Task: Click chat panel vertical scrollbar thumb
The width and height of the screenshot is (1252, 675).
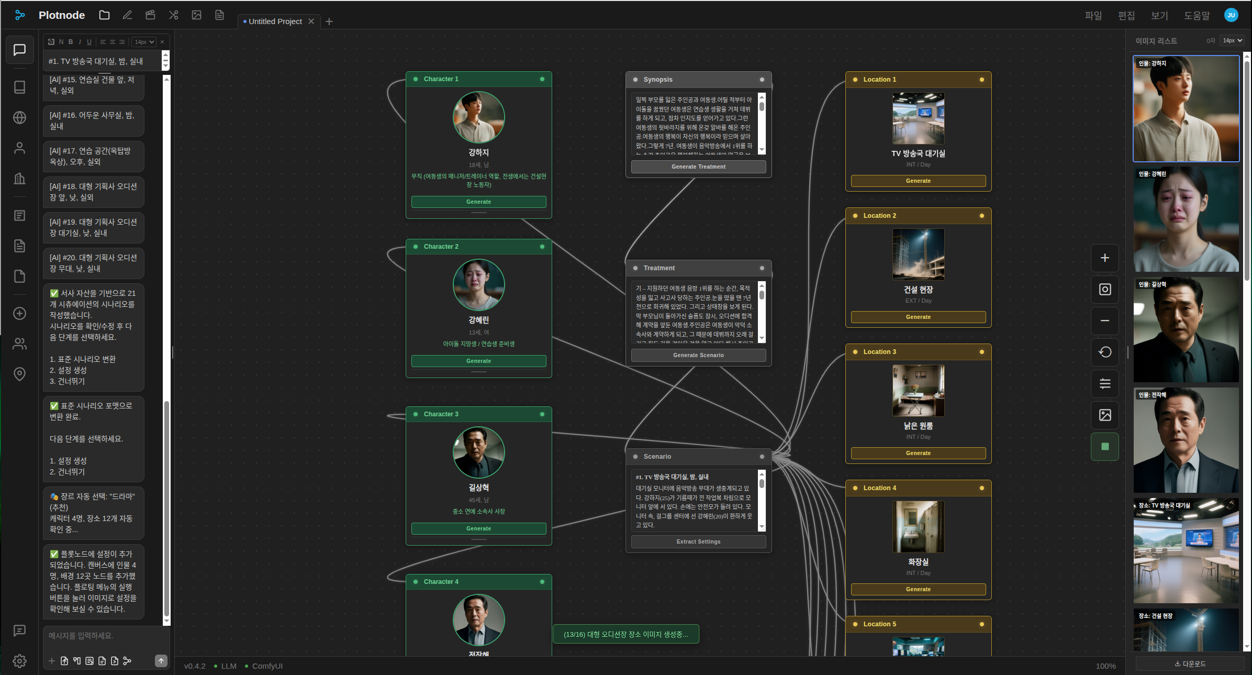Action: (166, 508)
